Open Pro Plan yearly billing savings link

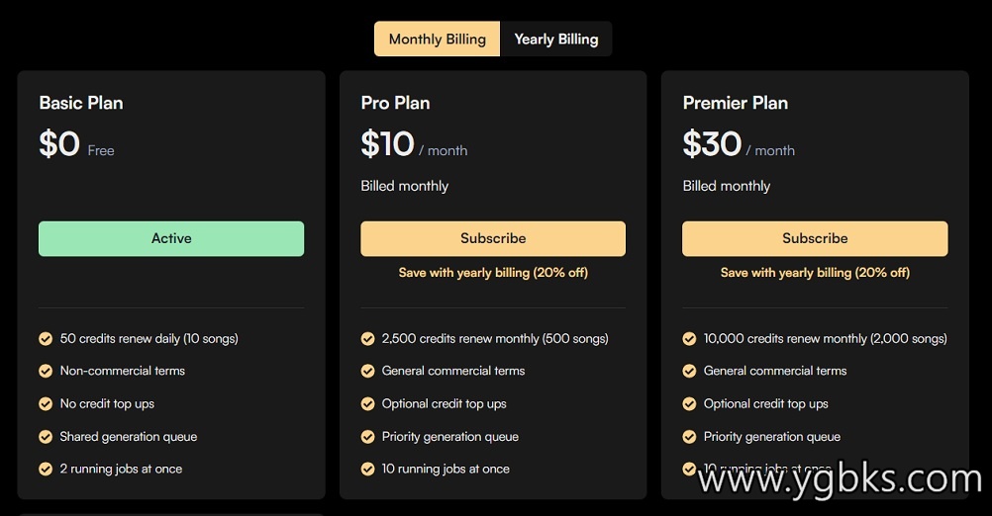pyautogui.click(x=493, y=273)
